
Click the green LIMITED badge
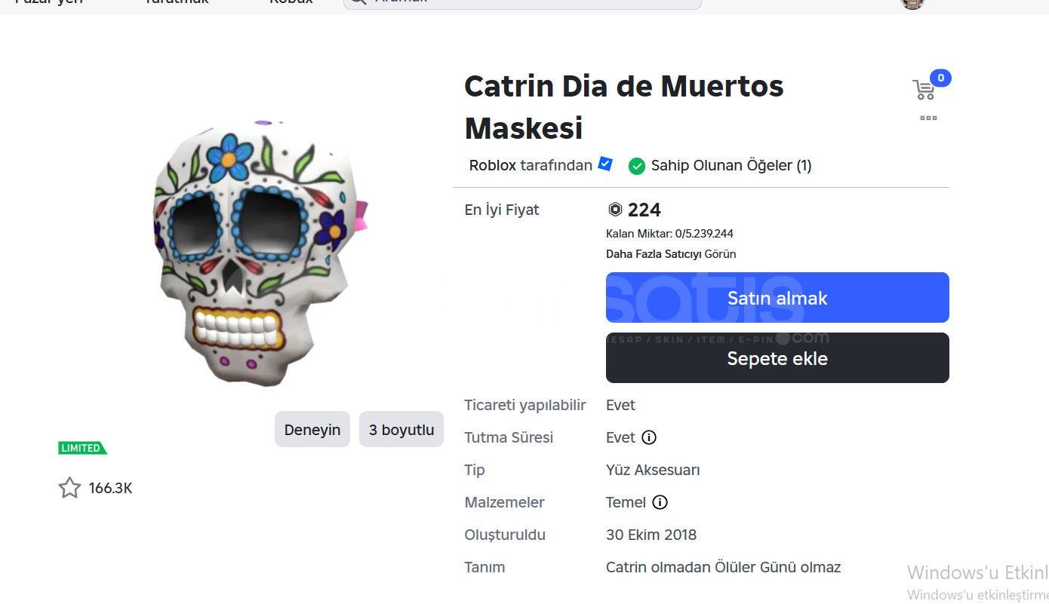(x=82, y=448)
